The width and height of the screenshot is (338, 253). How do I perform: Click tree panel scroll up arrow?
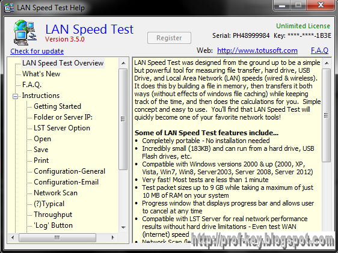tap(123, 63)
